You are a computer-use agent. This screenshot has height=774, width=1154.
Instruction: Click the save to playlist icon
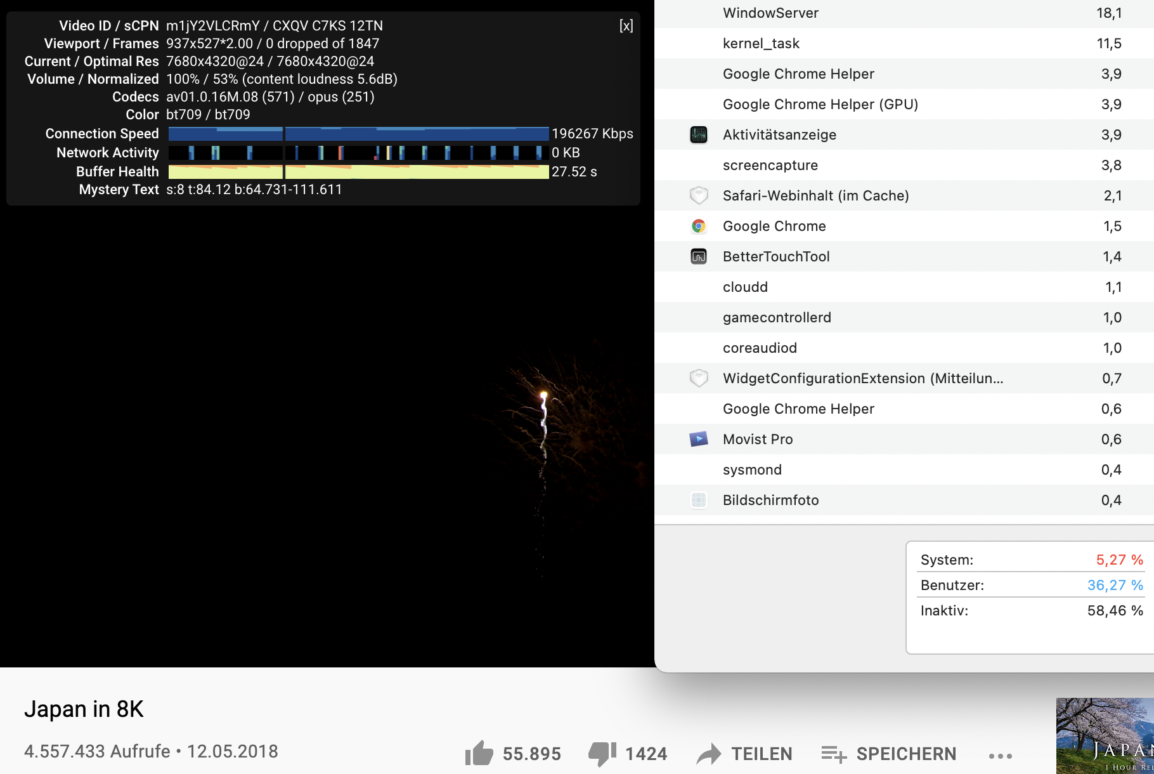tap(834, 754)
